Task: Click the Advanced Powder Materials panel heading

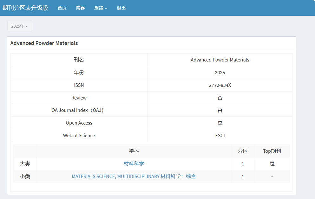Action: click(x=44, y=43)
